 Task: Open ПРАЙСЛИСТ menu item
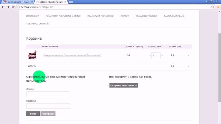pos(32,16)
